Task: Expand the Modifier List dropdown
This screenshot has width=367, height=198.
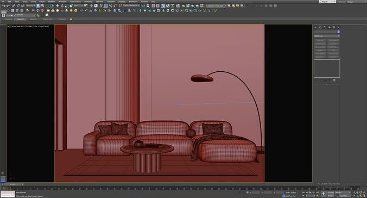Action: (x=326, y=36)
